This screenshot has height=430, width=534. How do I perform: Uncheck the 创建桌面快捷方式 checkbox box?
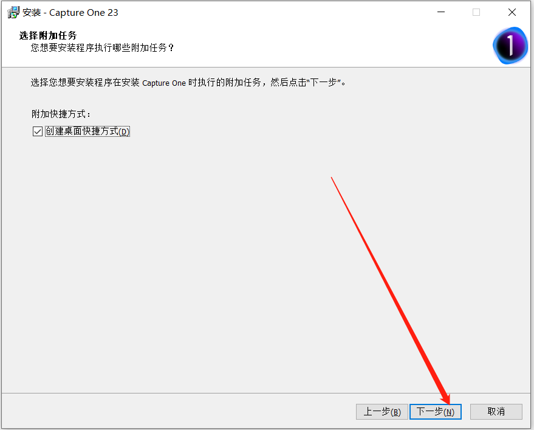click(x=38, y=131)
